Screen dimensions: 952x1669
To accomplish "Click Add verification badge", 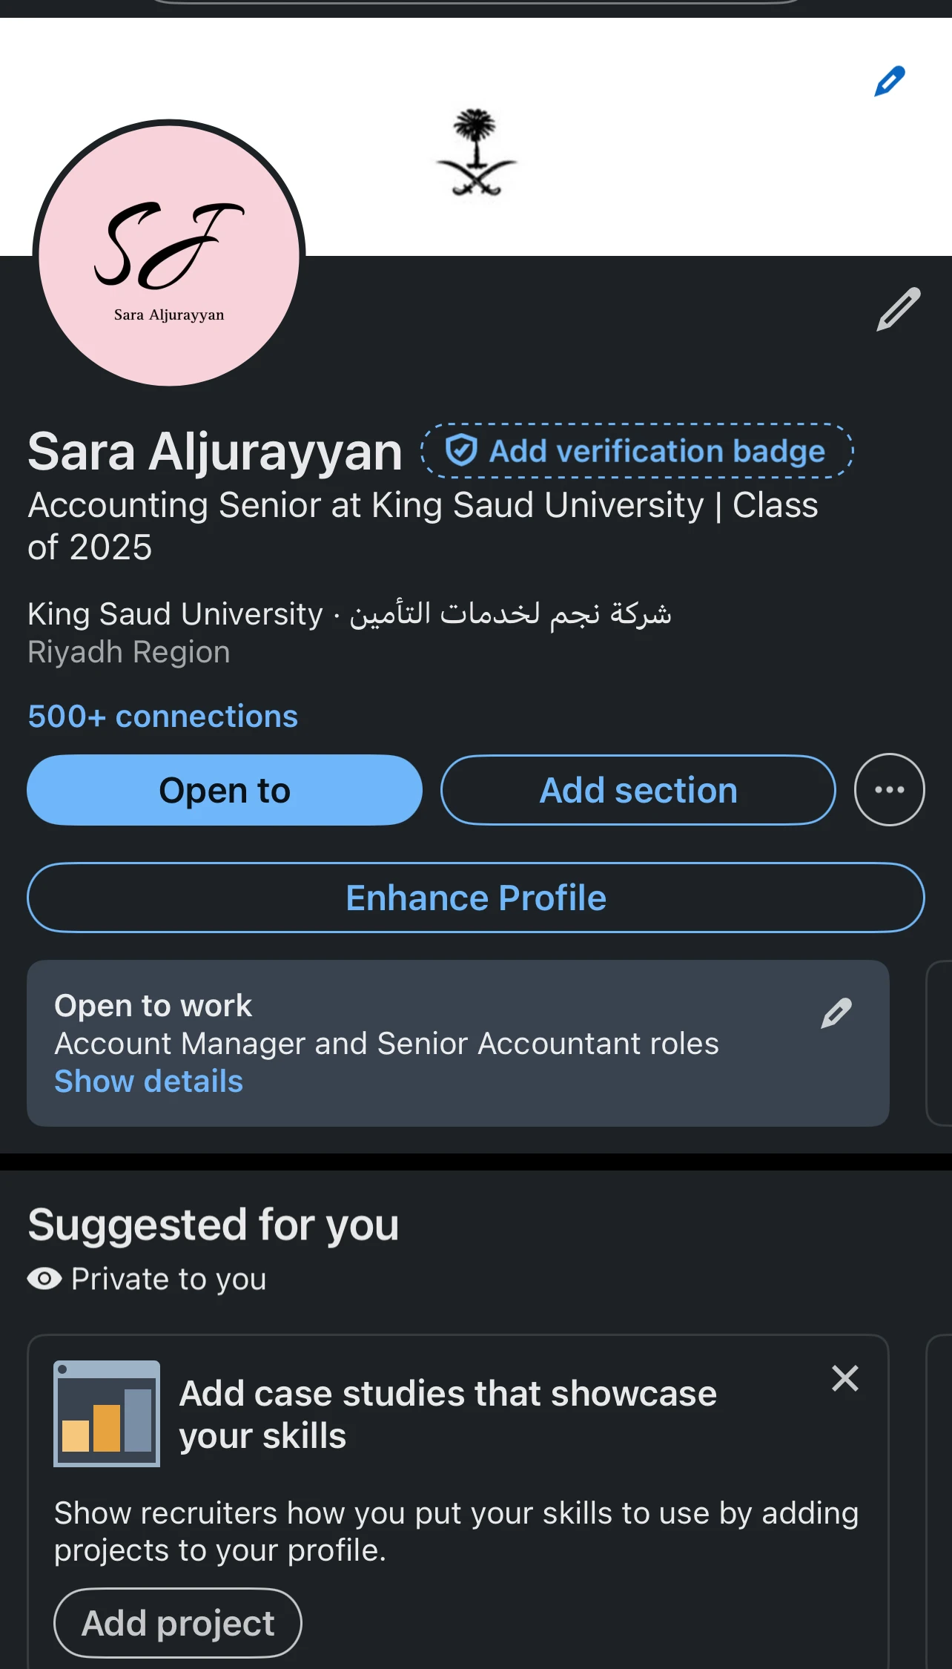I will pos(656,451).
